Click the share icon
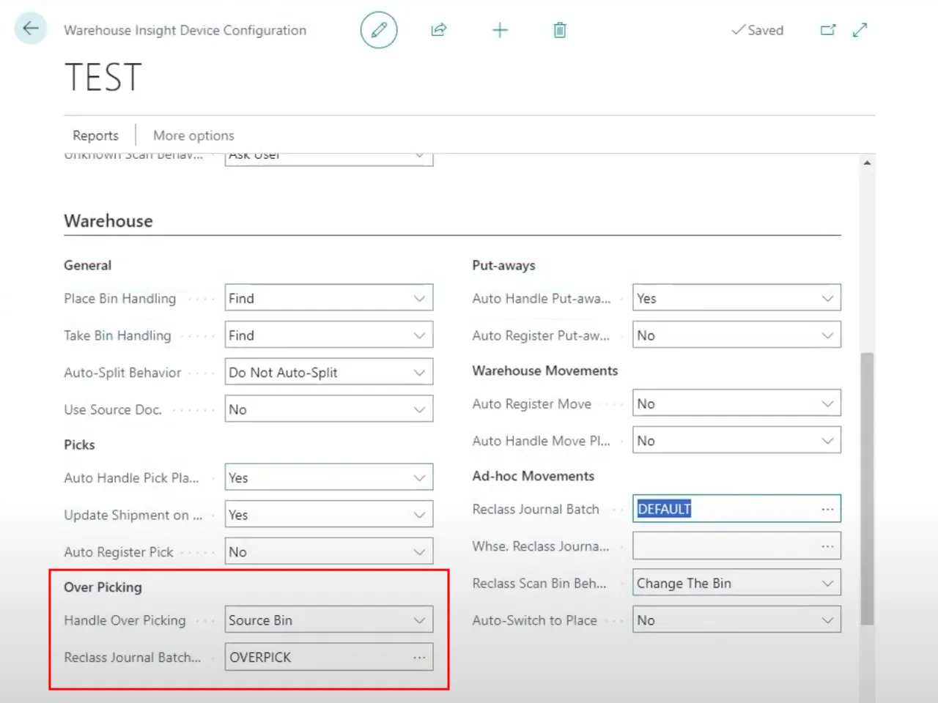Screen dimensions: 938x703 point(439,30)
